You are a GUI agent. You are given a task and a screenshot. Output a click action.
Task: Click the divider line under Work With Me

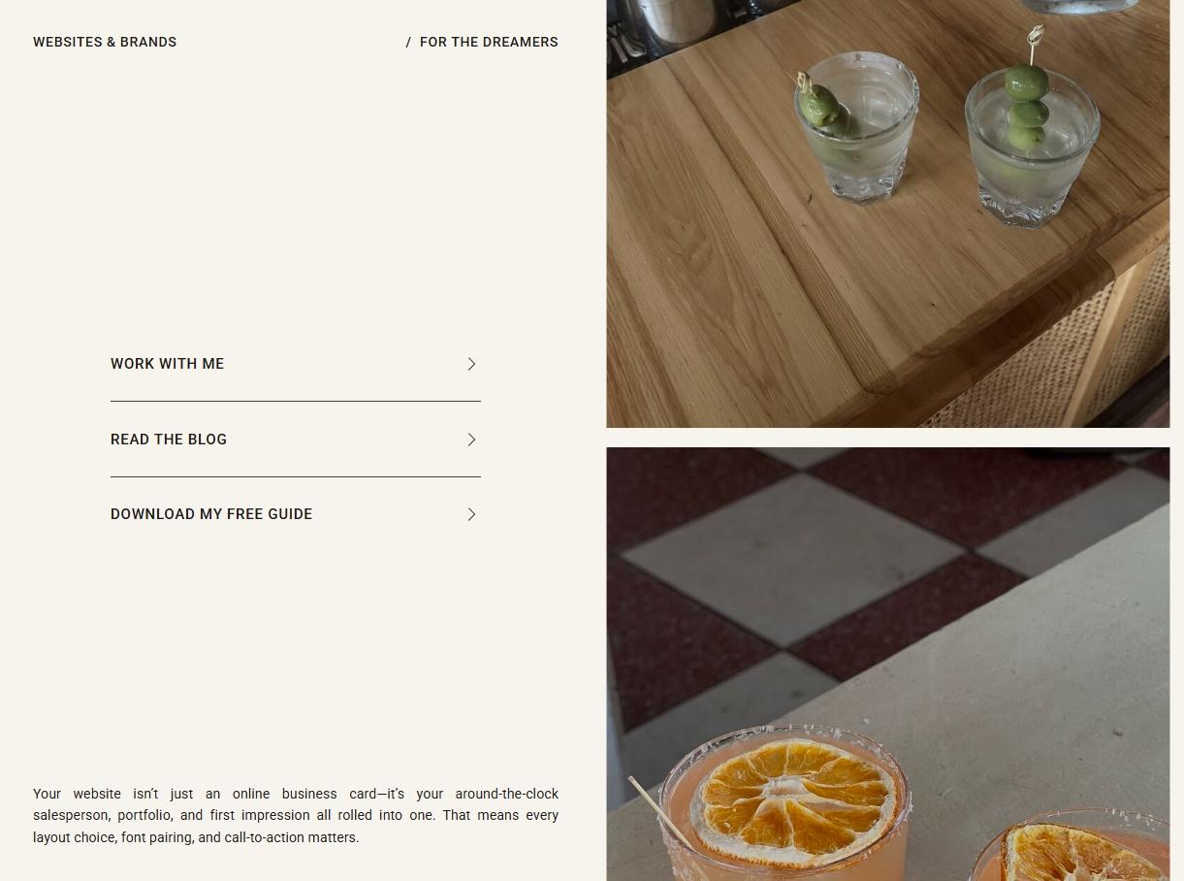click(x=296, y=401)
